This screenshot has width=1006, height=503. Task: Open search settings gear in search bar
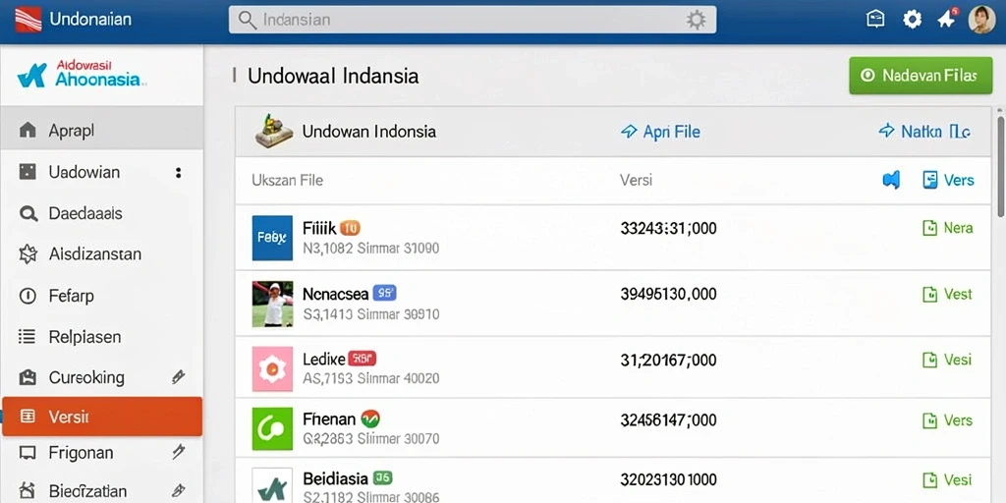(x=697, y=20)
